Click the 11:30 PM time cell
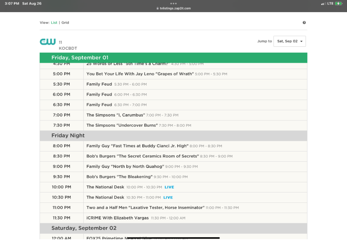This screenshot has width=347, height=241. [x=61, y=218]
